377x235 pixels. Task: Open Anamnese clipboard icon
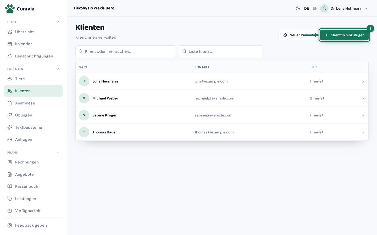(10, 103)
